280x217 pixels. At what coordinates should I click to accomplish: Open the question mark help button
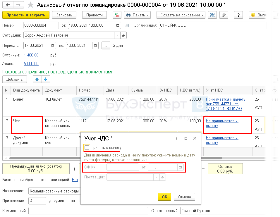point(239,15)
